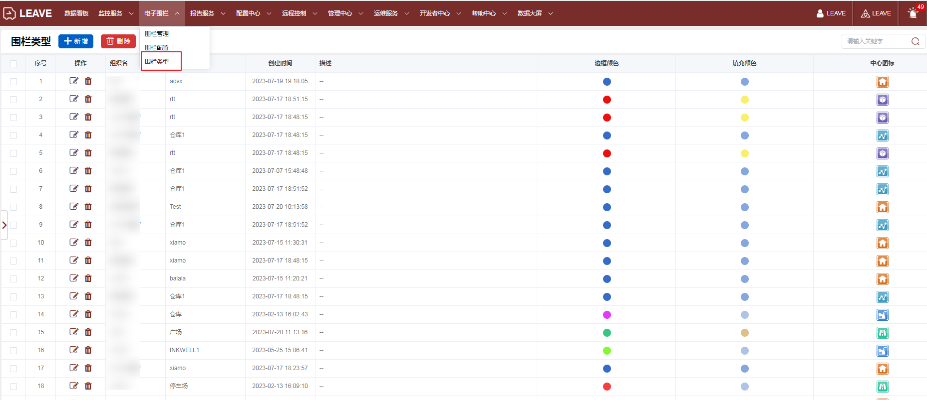Image resolution: width=927 pixels, height=400 pixels.
Task: Click the trash icon in row 8
Action: pos(88,207)
